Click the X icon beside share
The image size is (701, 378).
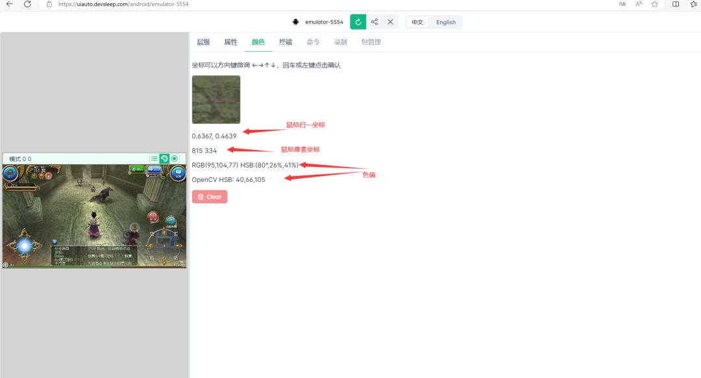(x=390, y=22)
